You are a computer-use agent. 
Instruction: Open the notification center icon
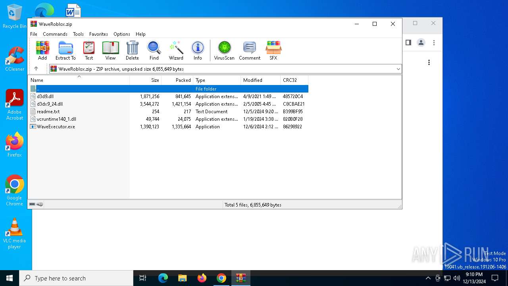pyautogui.click(x=495, y=278)
